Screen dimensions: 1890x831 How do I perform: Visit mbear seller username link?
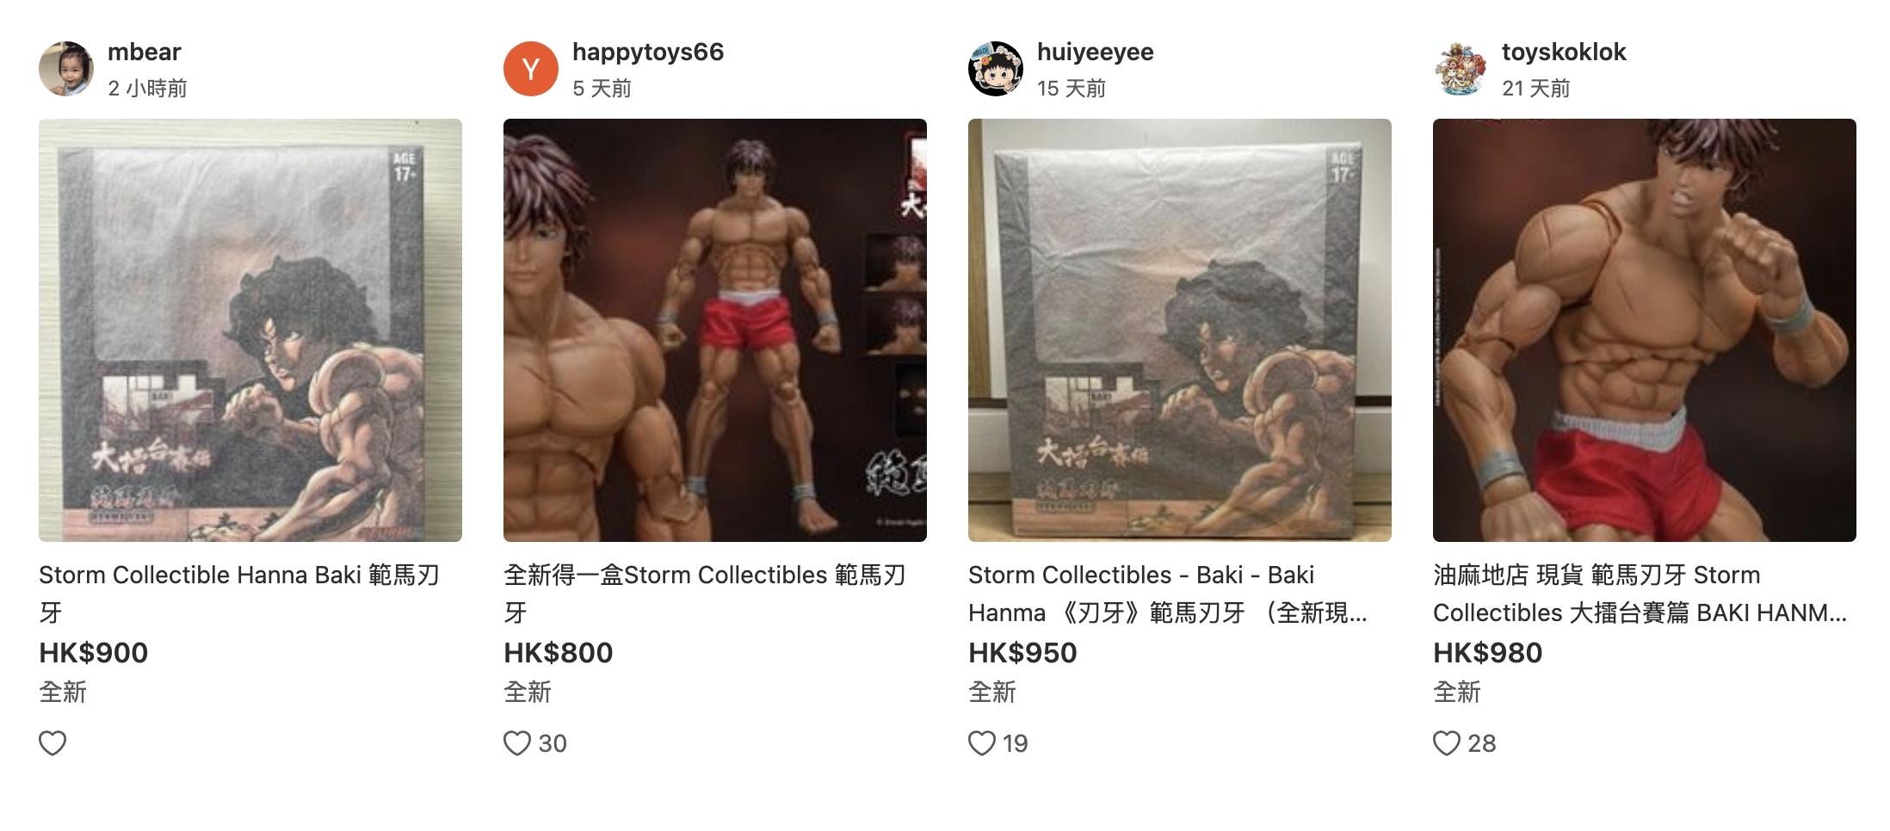point(144,52)
